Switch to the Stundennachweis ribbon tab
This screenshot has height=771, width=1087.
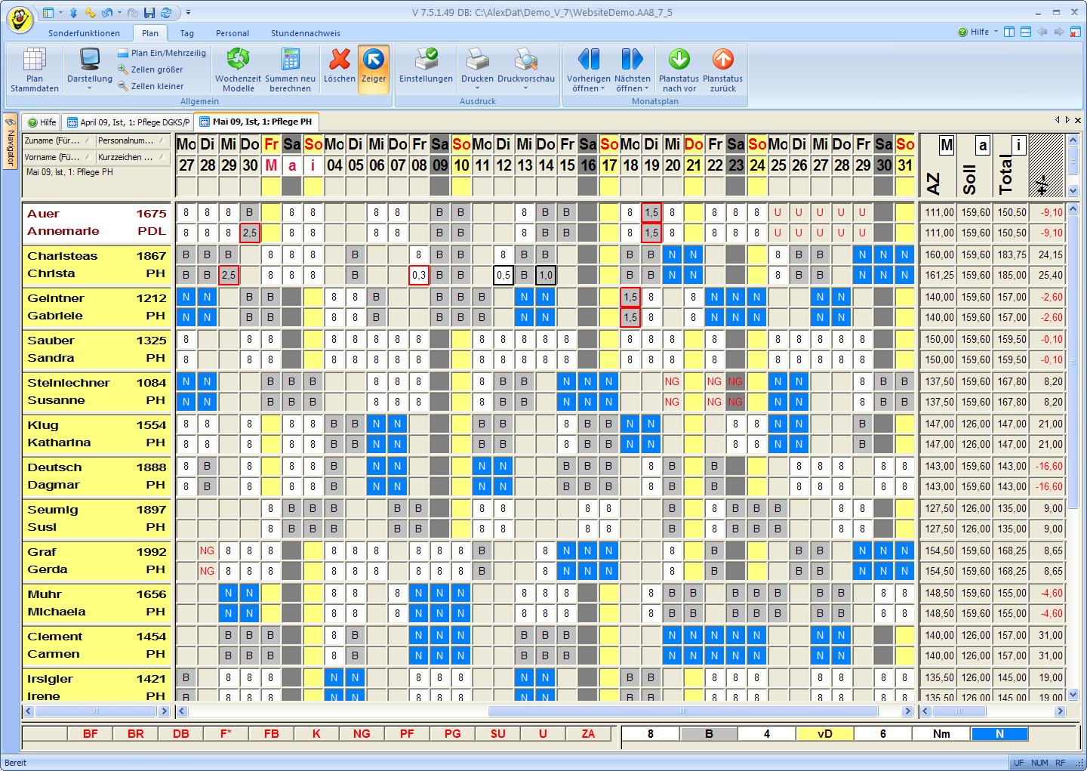[306, 33]
